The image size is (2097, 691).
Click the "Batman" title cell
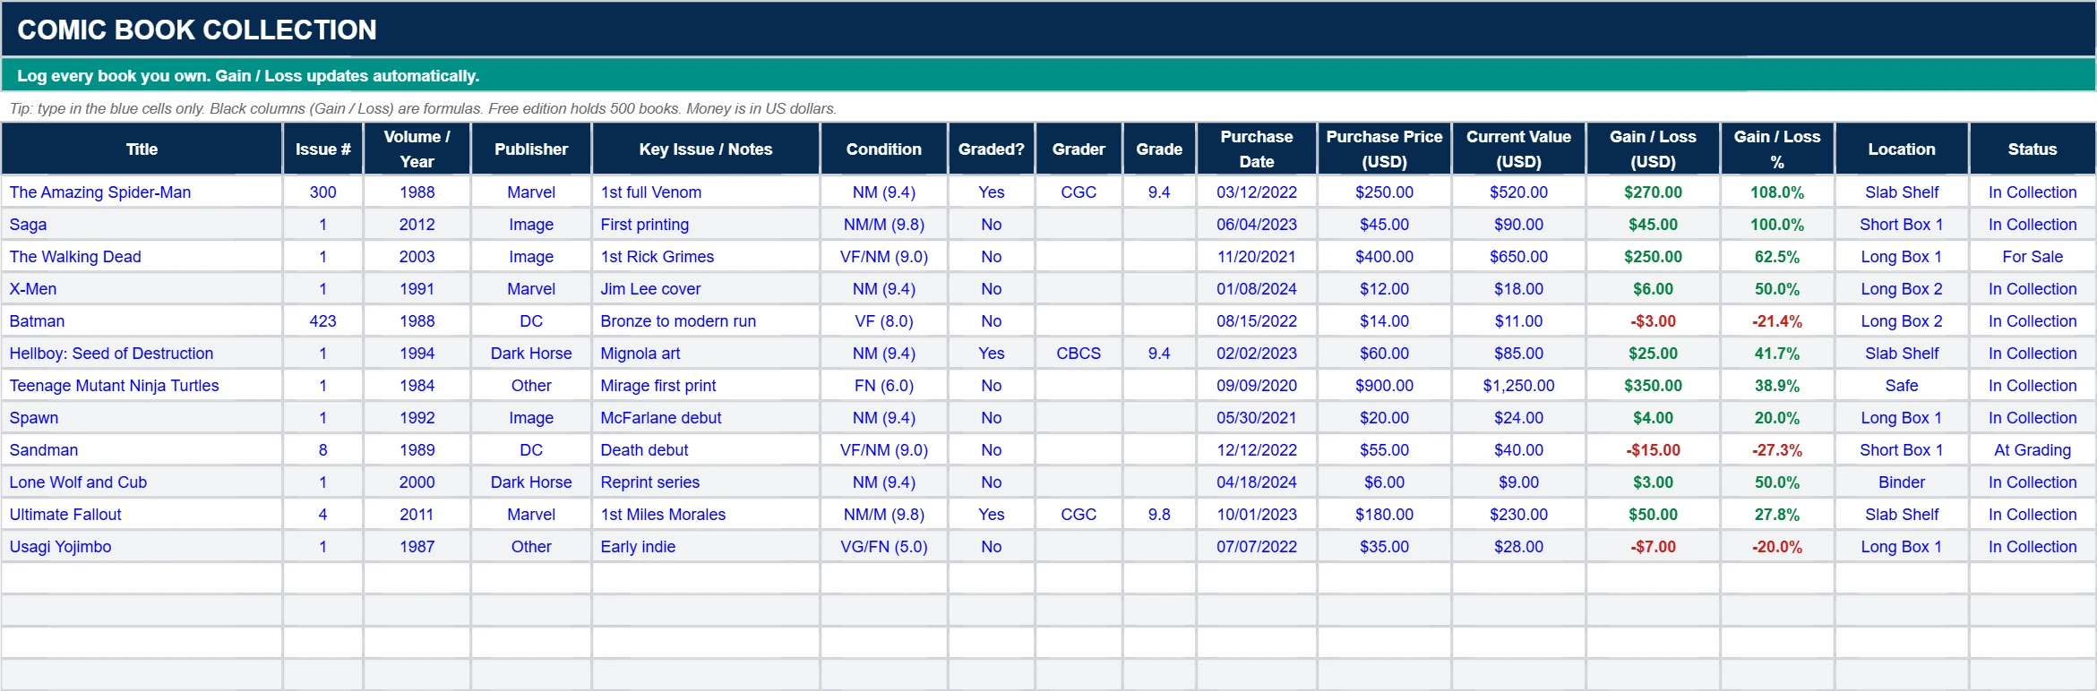coord(142,321)
